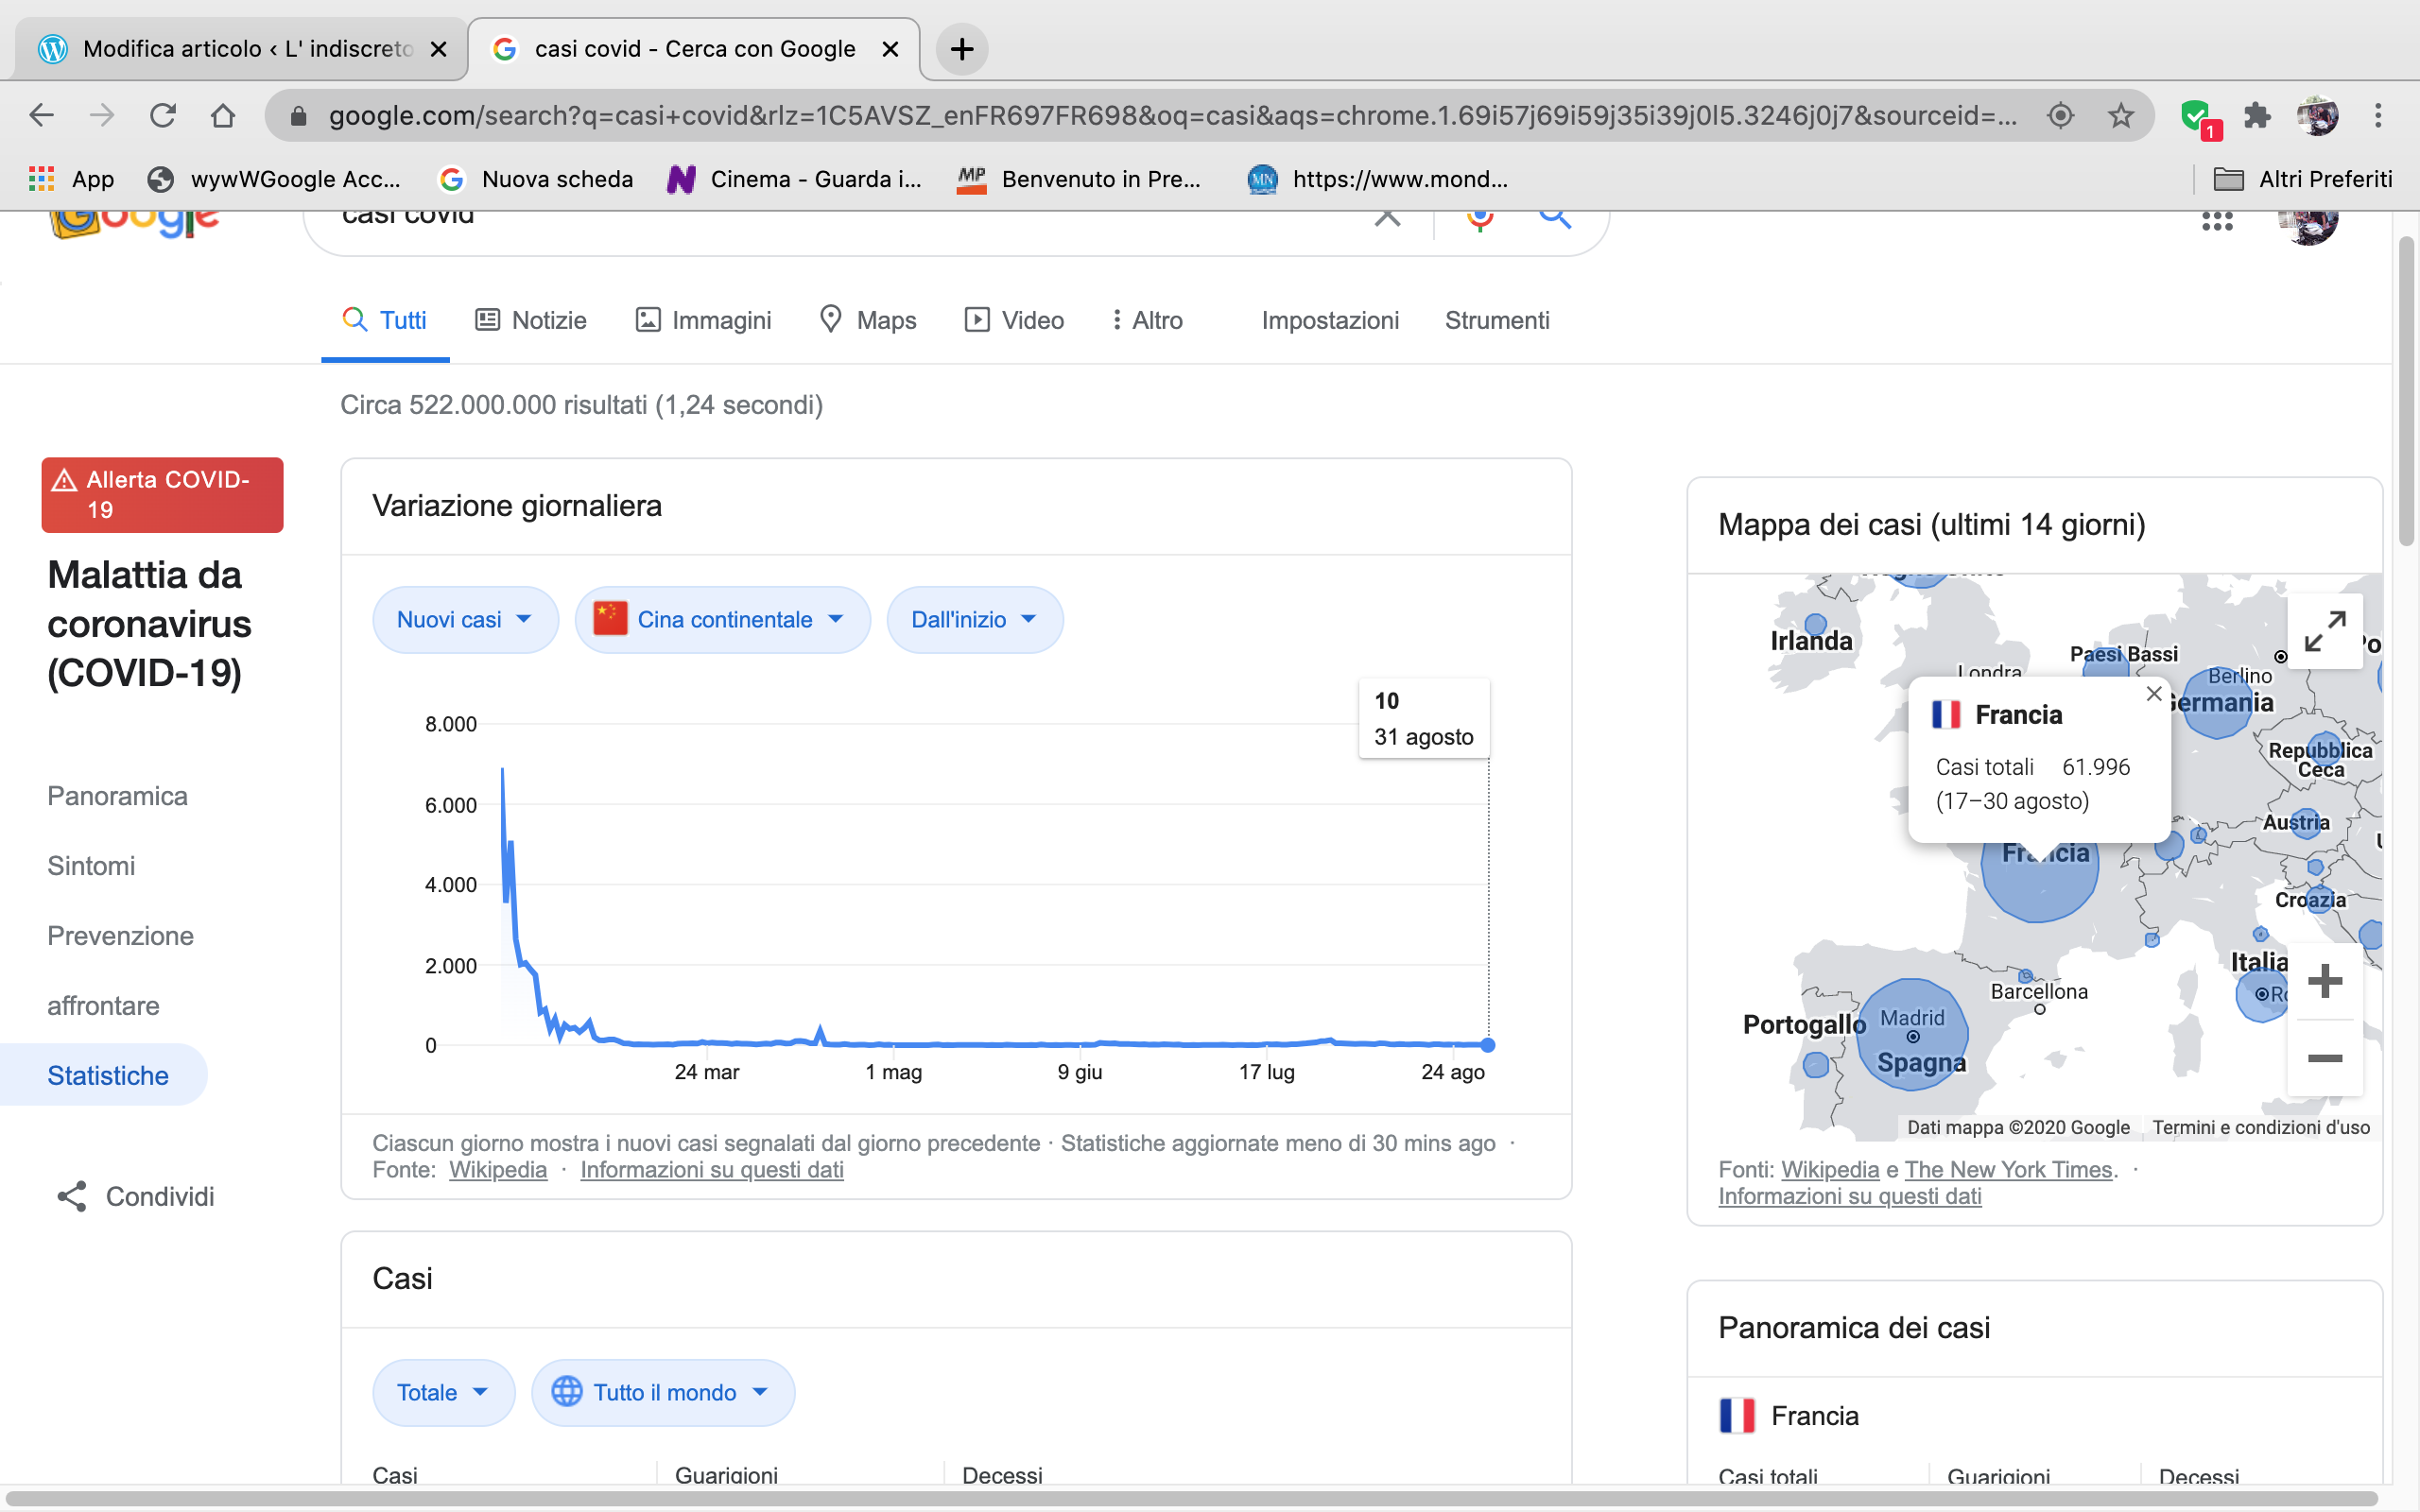
Task: Zoom in on the cases map
Action: 2324,981
